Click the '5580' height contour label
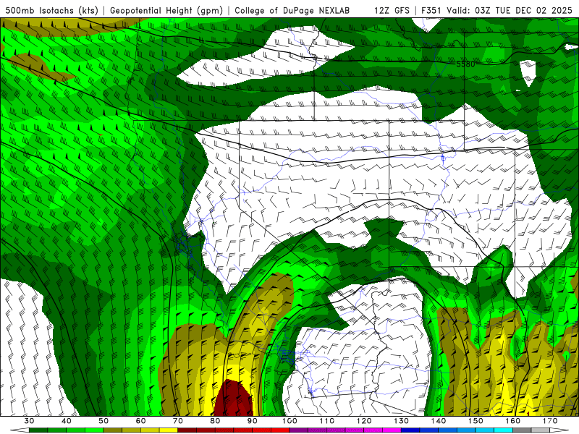Screen dimensions: 579x434 click(x=465, y=64)
